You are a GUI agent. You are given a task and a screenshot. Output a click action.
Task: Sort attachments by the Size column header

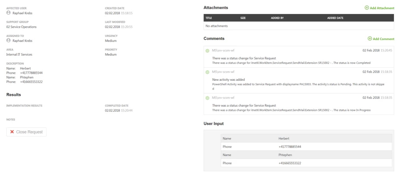243,18
